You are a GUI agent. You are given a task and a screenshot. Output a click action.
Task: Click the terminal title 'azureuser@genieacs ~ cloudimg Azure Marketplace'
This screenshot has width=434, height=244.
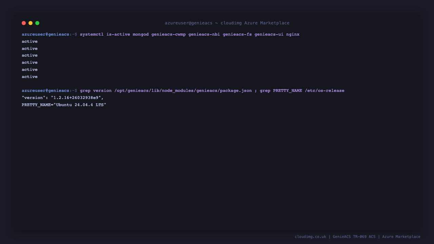point(227,23)
